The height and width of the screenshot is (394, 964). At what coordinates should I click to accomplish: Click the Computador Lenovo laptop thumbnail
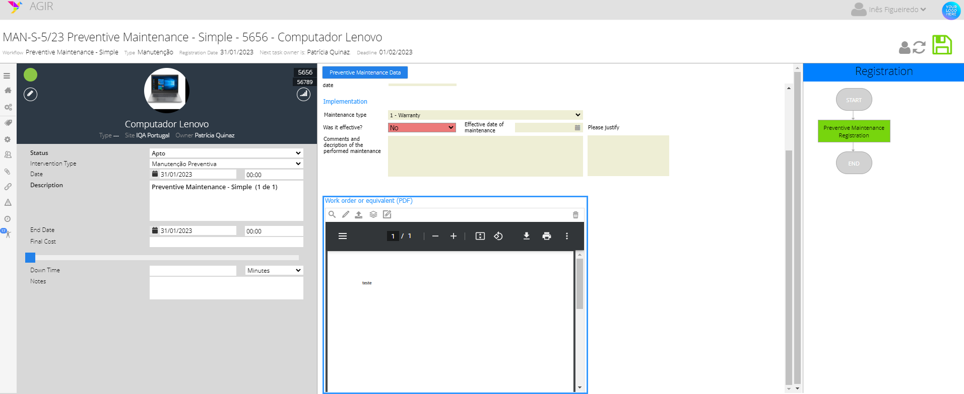tap(167, 91)
